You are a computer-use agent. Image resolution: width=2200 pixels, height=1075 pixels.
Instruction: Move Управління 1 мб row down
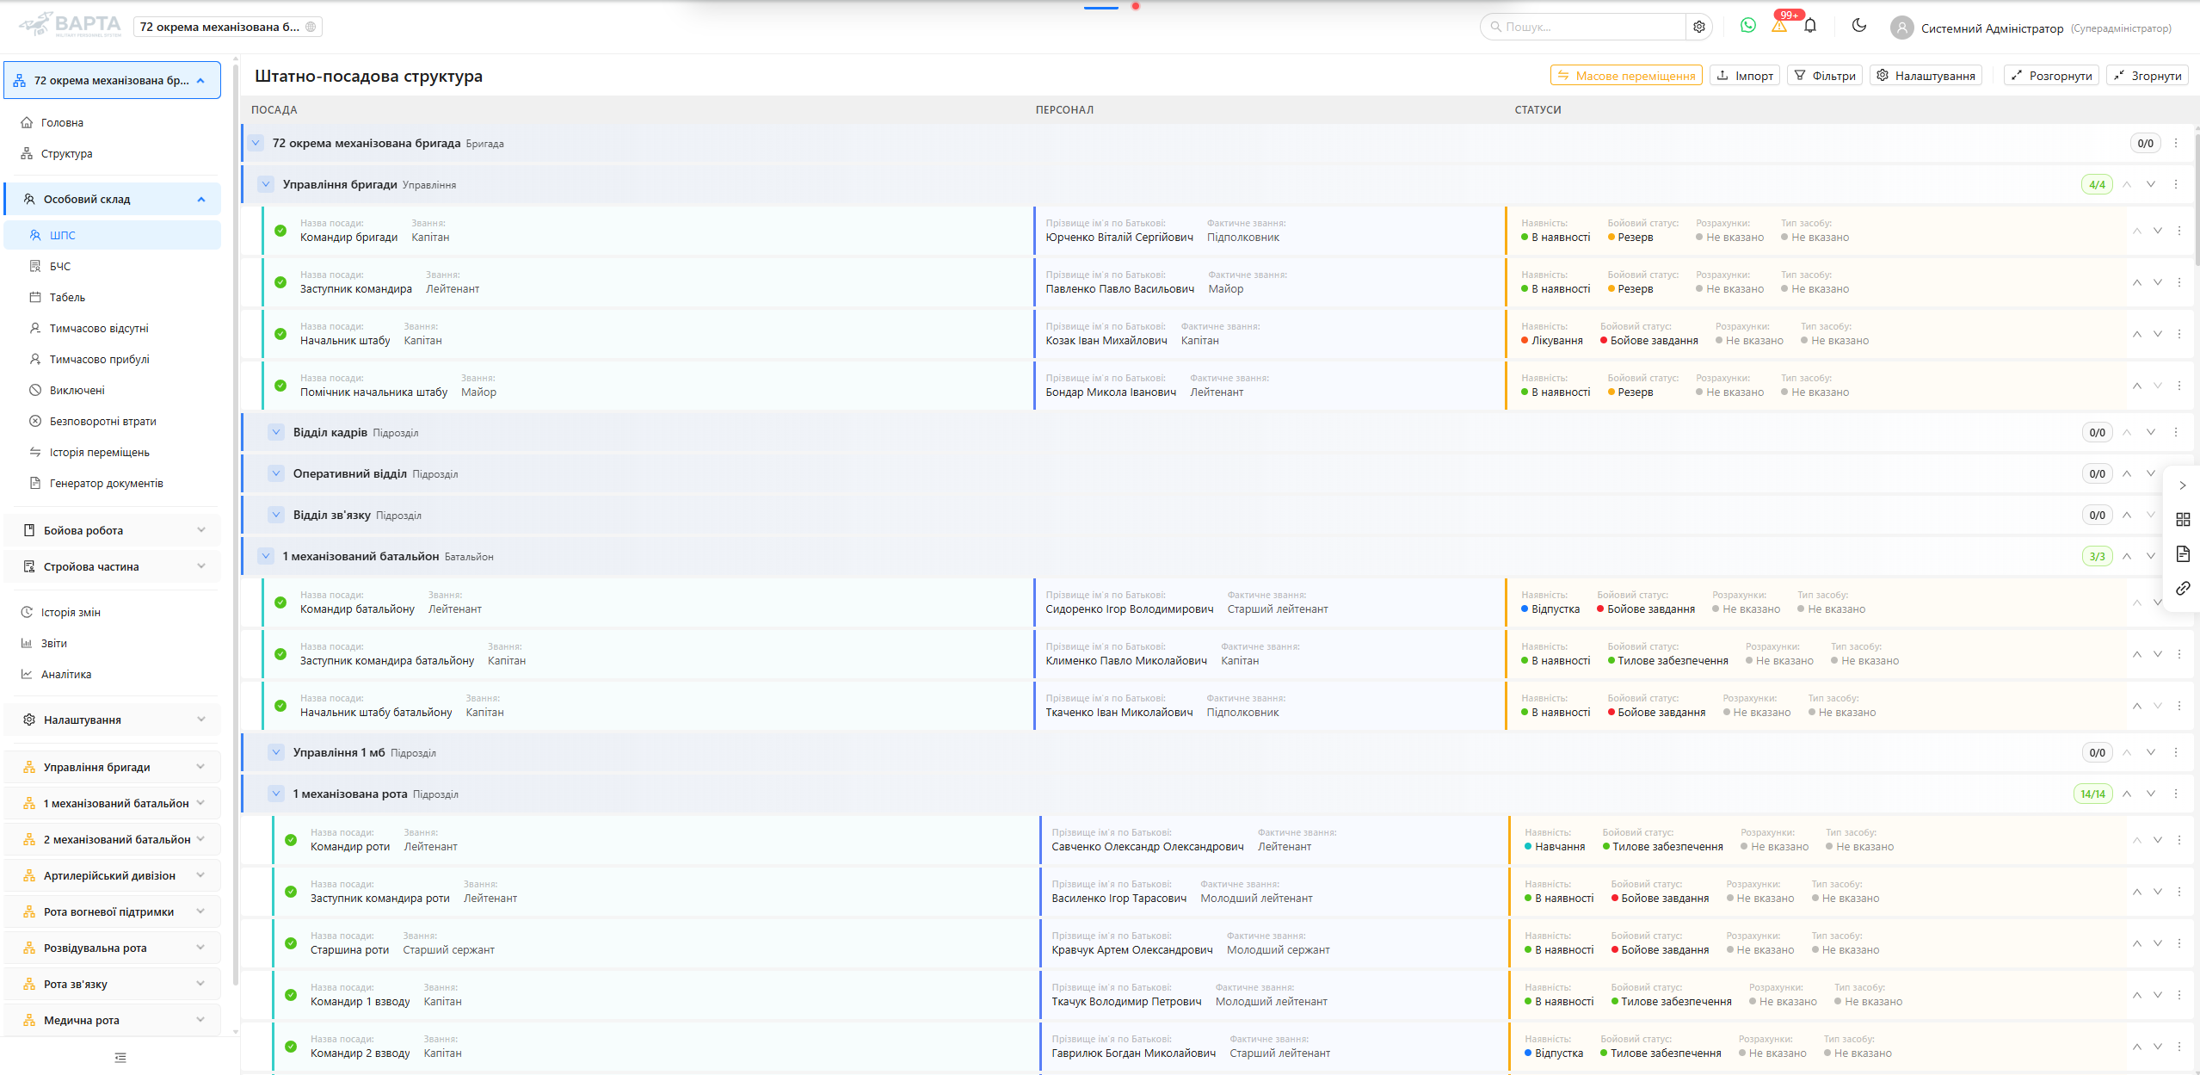click(x=2151, y=752)
